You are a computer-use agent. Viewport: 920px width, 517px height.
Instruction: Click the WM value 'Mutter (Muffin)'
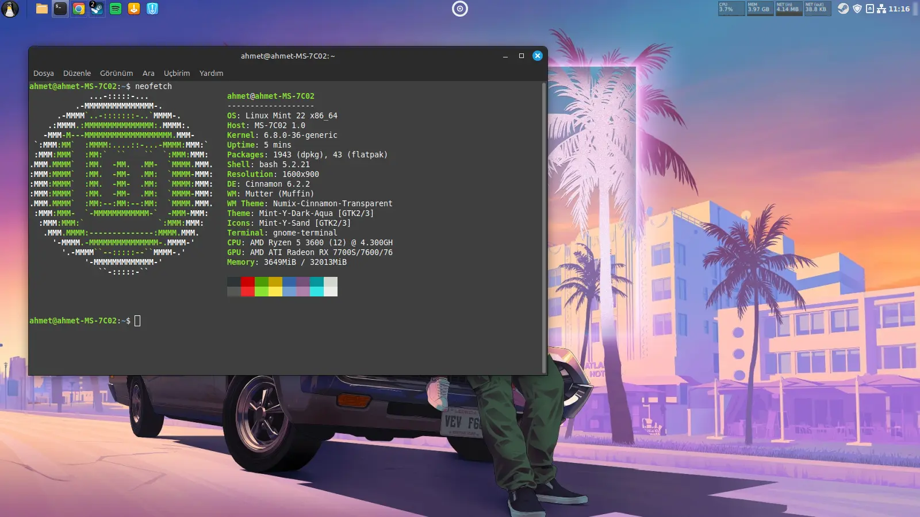[280, 194]
